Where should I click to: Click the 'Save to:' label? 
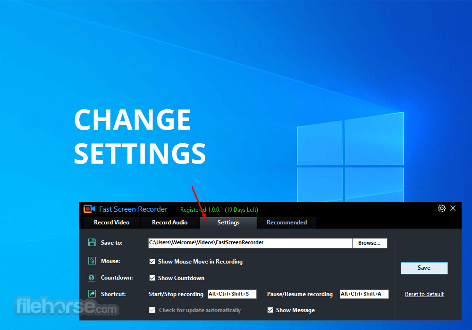tap(112, 242)
